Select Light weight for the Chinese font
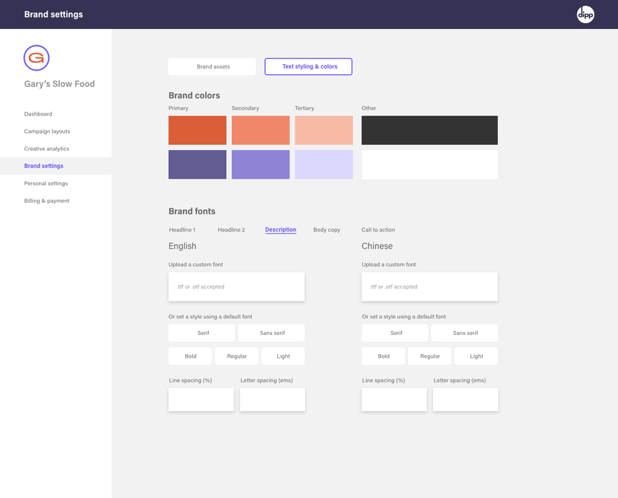Viewport: 618px width, 498px height. pyautogui.click(x=475, y=356)
